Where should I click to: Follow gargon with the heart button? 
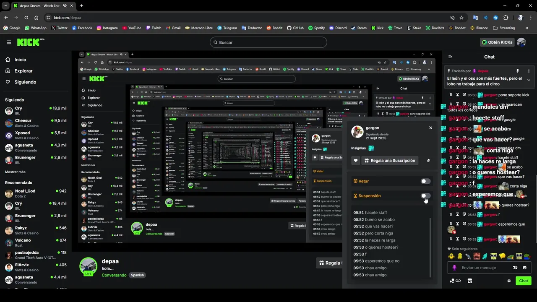coord(356,161)
